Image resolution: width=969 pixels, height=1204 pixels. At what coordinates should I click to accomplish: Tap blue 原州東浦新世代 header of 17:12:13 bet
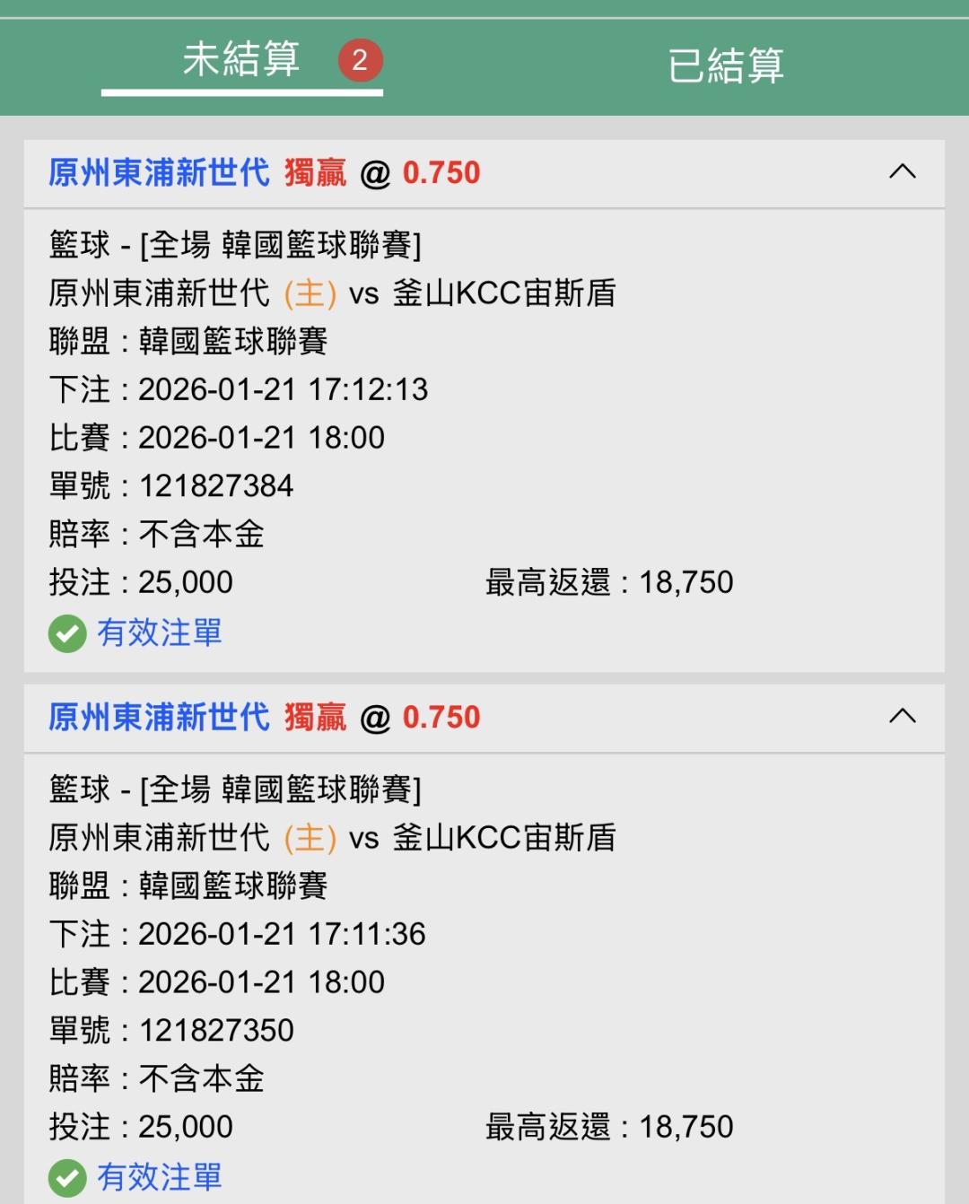[x=159, y=172]
